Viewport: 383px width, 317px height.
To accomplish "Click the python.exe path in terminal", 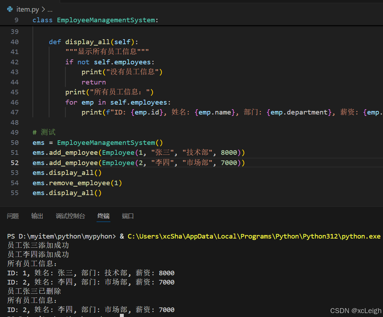I will (x=254, y=236).
